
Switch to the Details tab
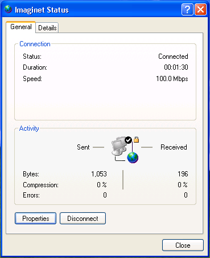pyautogui.click(x=47, y=28)
